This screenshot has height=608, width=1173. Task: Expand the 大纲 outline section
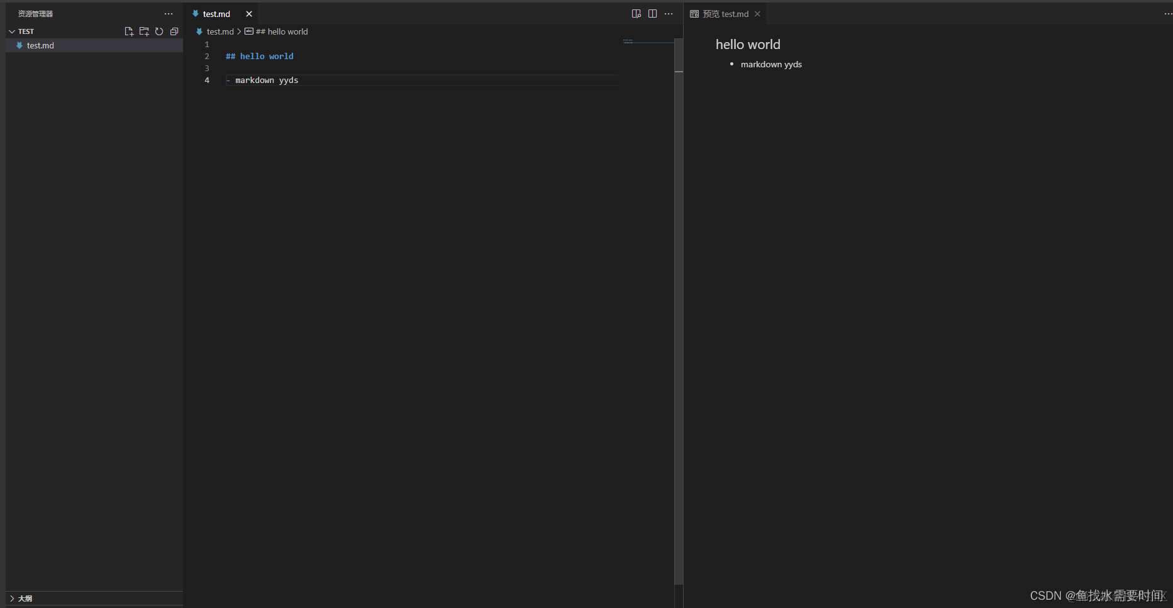point(94,599)
